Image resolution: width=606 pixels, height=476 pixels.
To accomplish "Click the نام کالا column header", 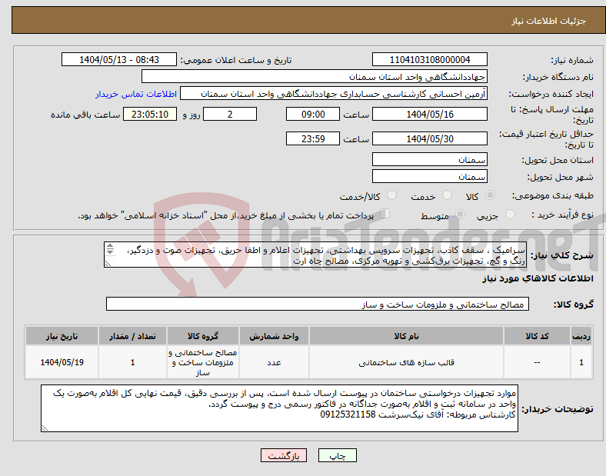I will coord(406,336).
